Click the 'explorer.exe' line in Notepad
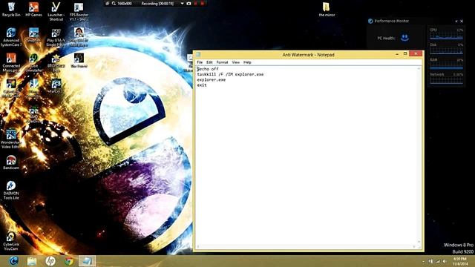The image size is (475, 267). (x=211, y=79)
